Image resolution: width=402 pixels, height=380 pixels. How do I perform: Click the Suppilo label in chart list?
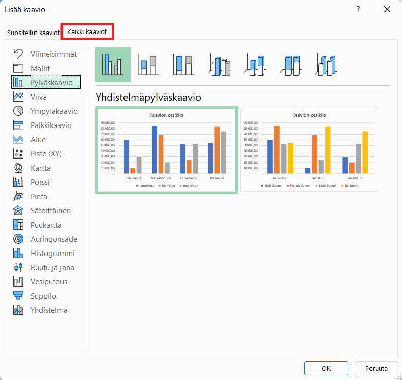tap(43, 296)
